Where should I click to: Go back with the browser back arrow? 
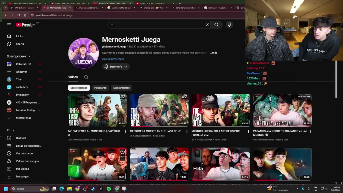click(6, 15)
